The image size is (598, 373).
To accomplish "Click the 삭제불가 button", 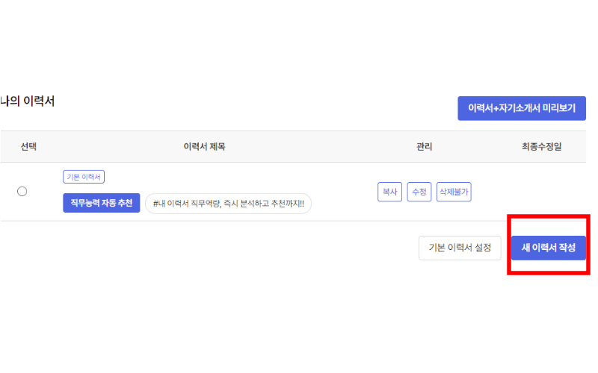I will click(x=454, y=192).
